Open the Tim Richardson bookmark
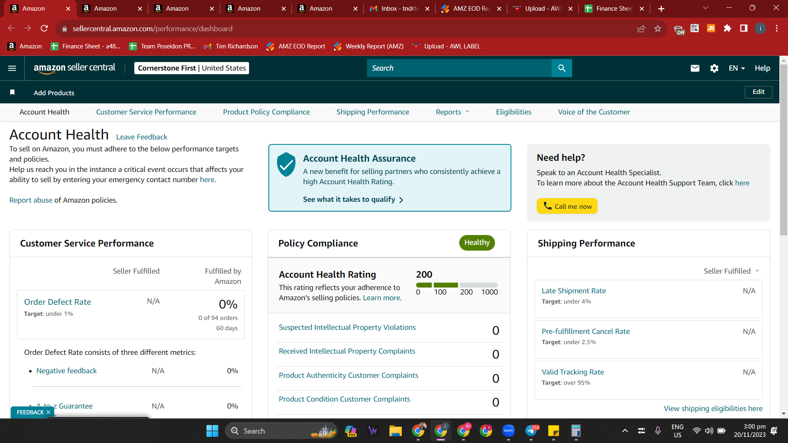 tap(231, 46)
